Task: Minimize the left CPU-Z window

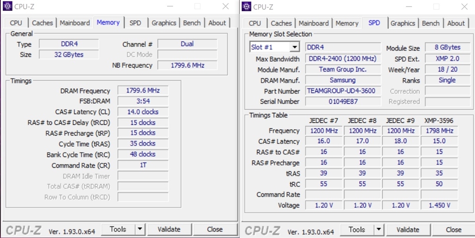Action: [x=170, y=6]
